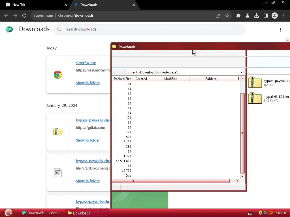Sort by the Packed Size column header

tap(122, 79)
